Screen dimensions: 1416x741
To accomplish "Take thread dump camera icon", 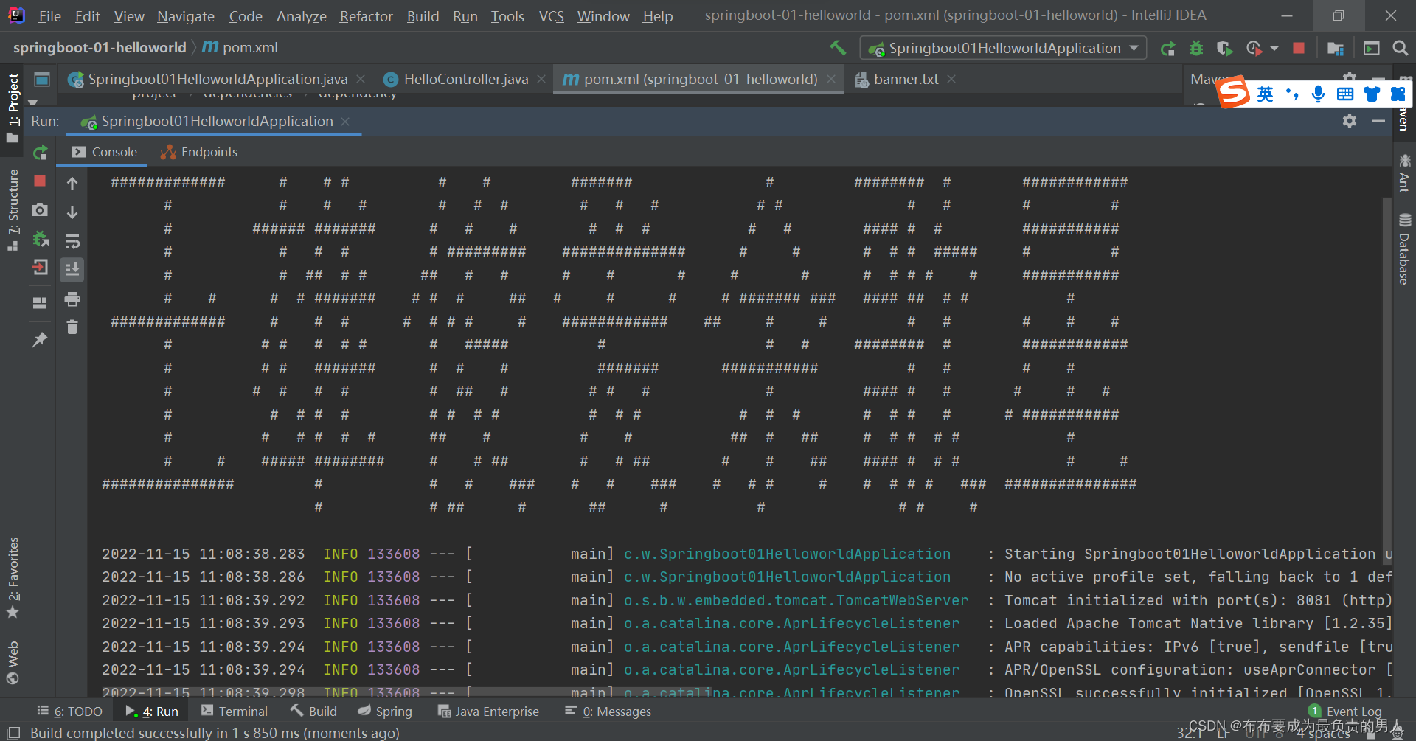I will (40, 210).
